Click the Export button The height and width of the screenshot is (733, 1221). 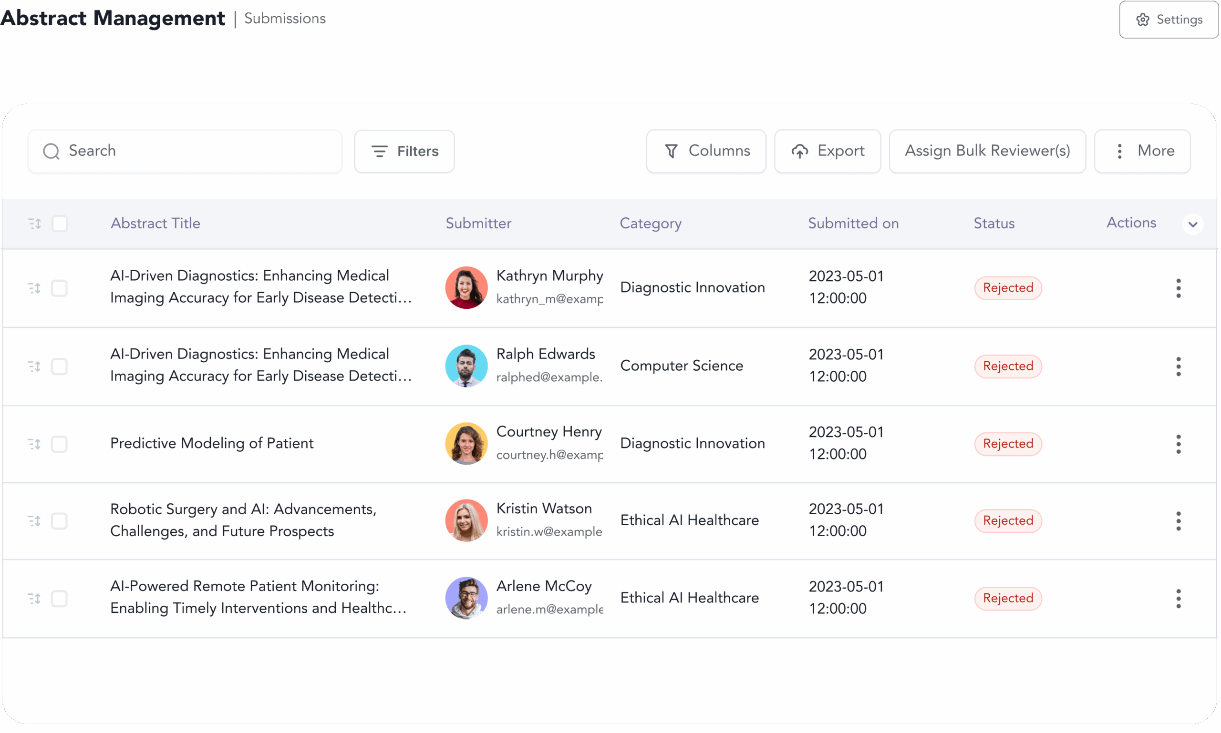tap(827, 151)
